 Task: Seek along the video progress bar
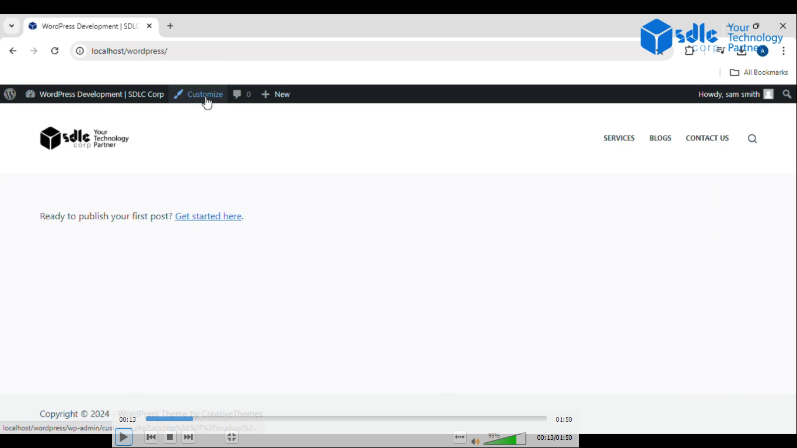[x=346, y=419]
